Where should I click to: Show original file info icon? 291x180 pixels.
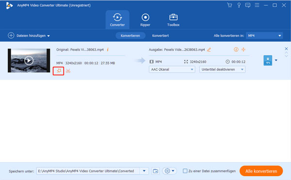pyautogui.click(x=108, y=49)
